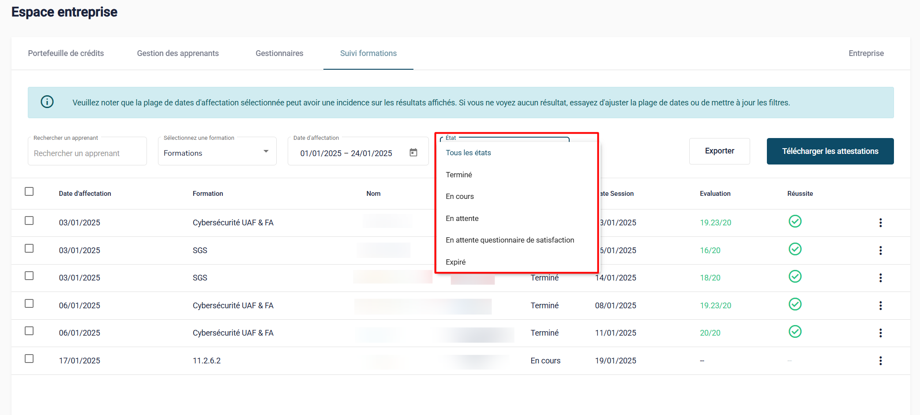Focus the Rechercher un apprenant field
Viewport: 920px width, 415px height.
coord(87,153)
